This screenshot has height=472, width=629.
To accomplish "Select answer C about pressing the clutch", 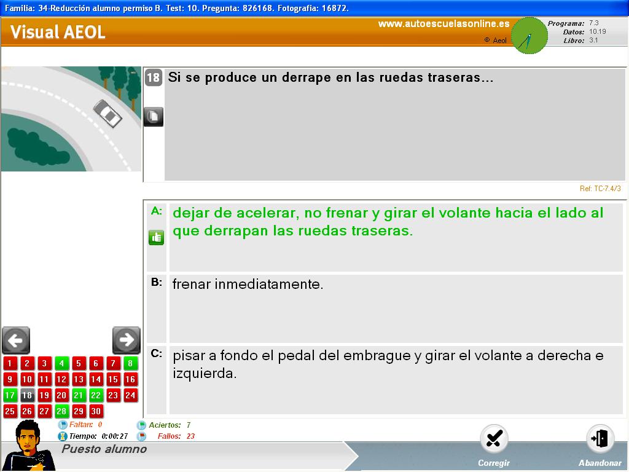I will click(x=388, y=364).
